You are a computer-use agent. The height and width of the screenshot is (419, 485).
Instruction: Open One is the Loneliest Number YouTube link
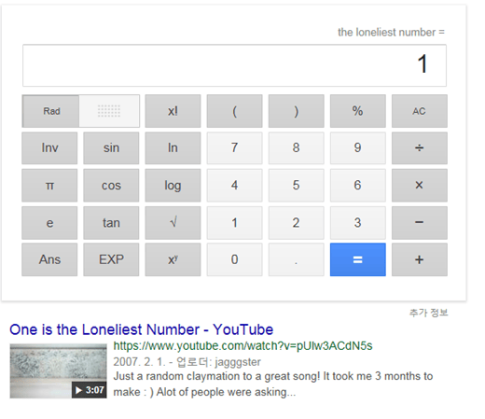coord(142,329)
